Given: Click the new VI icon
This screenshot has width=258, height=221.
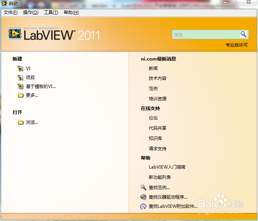Looking at the screenshot, I should 21,69.
